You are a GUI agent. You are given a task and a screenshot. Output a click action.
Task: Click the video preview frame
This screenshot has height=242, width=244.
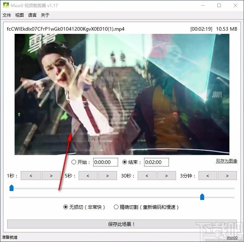(122, 94)
